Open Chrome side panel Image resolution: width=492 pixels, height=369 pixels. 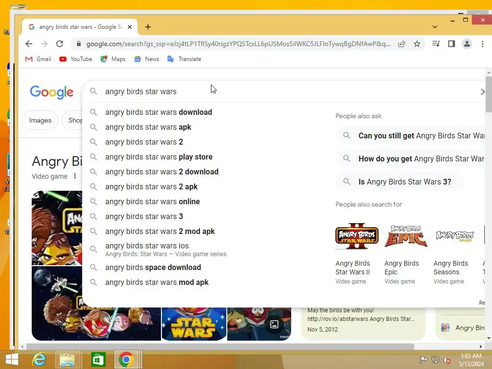pos(452,44)
